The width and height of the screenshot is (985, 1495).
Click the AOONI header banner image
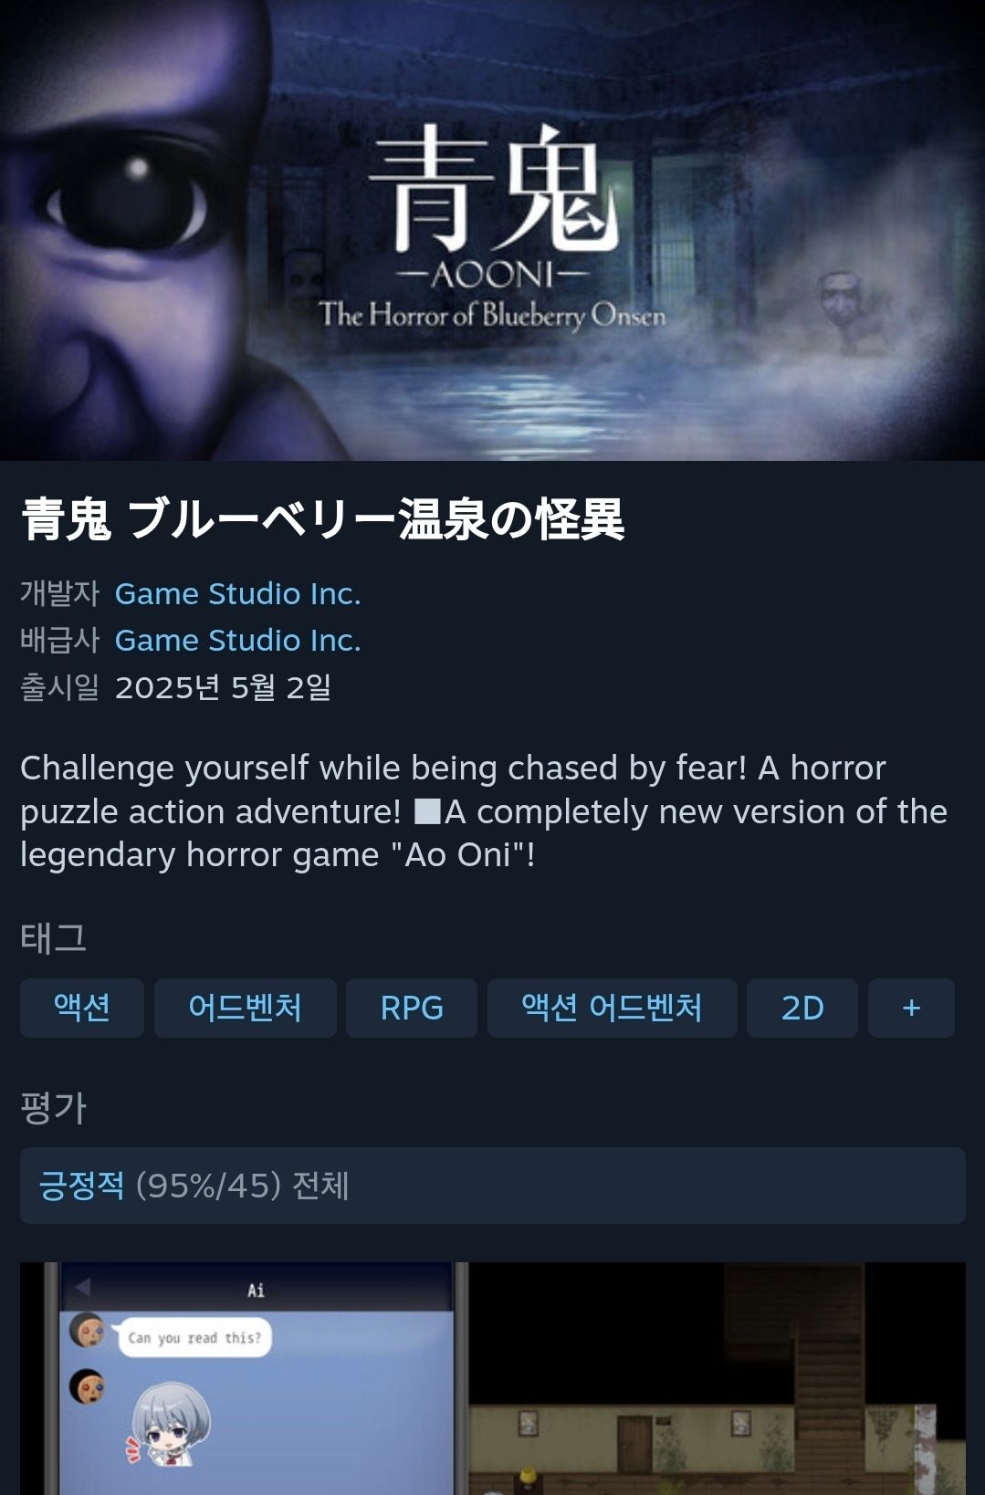[x=493, y=230]
